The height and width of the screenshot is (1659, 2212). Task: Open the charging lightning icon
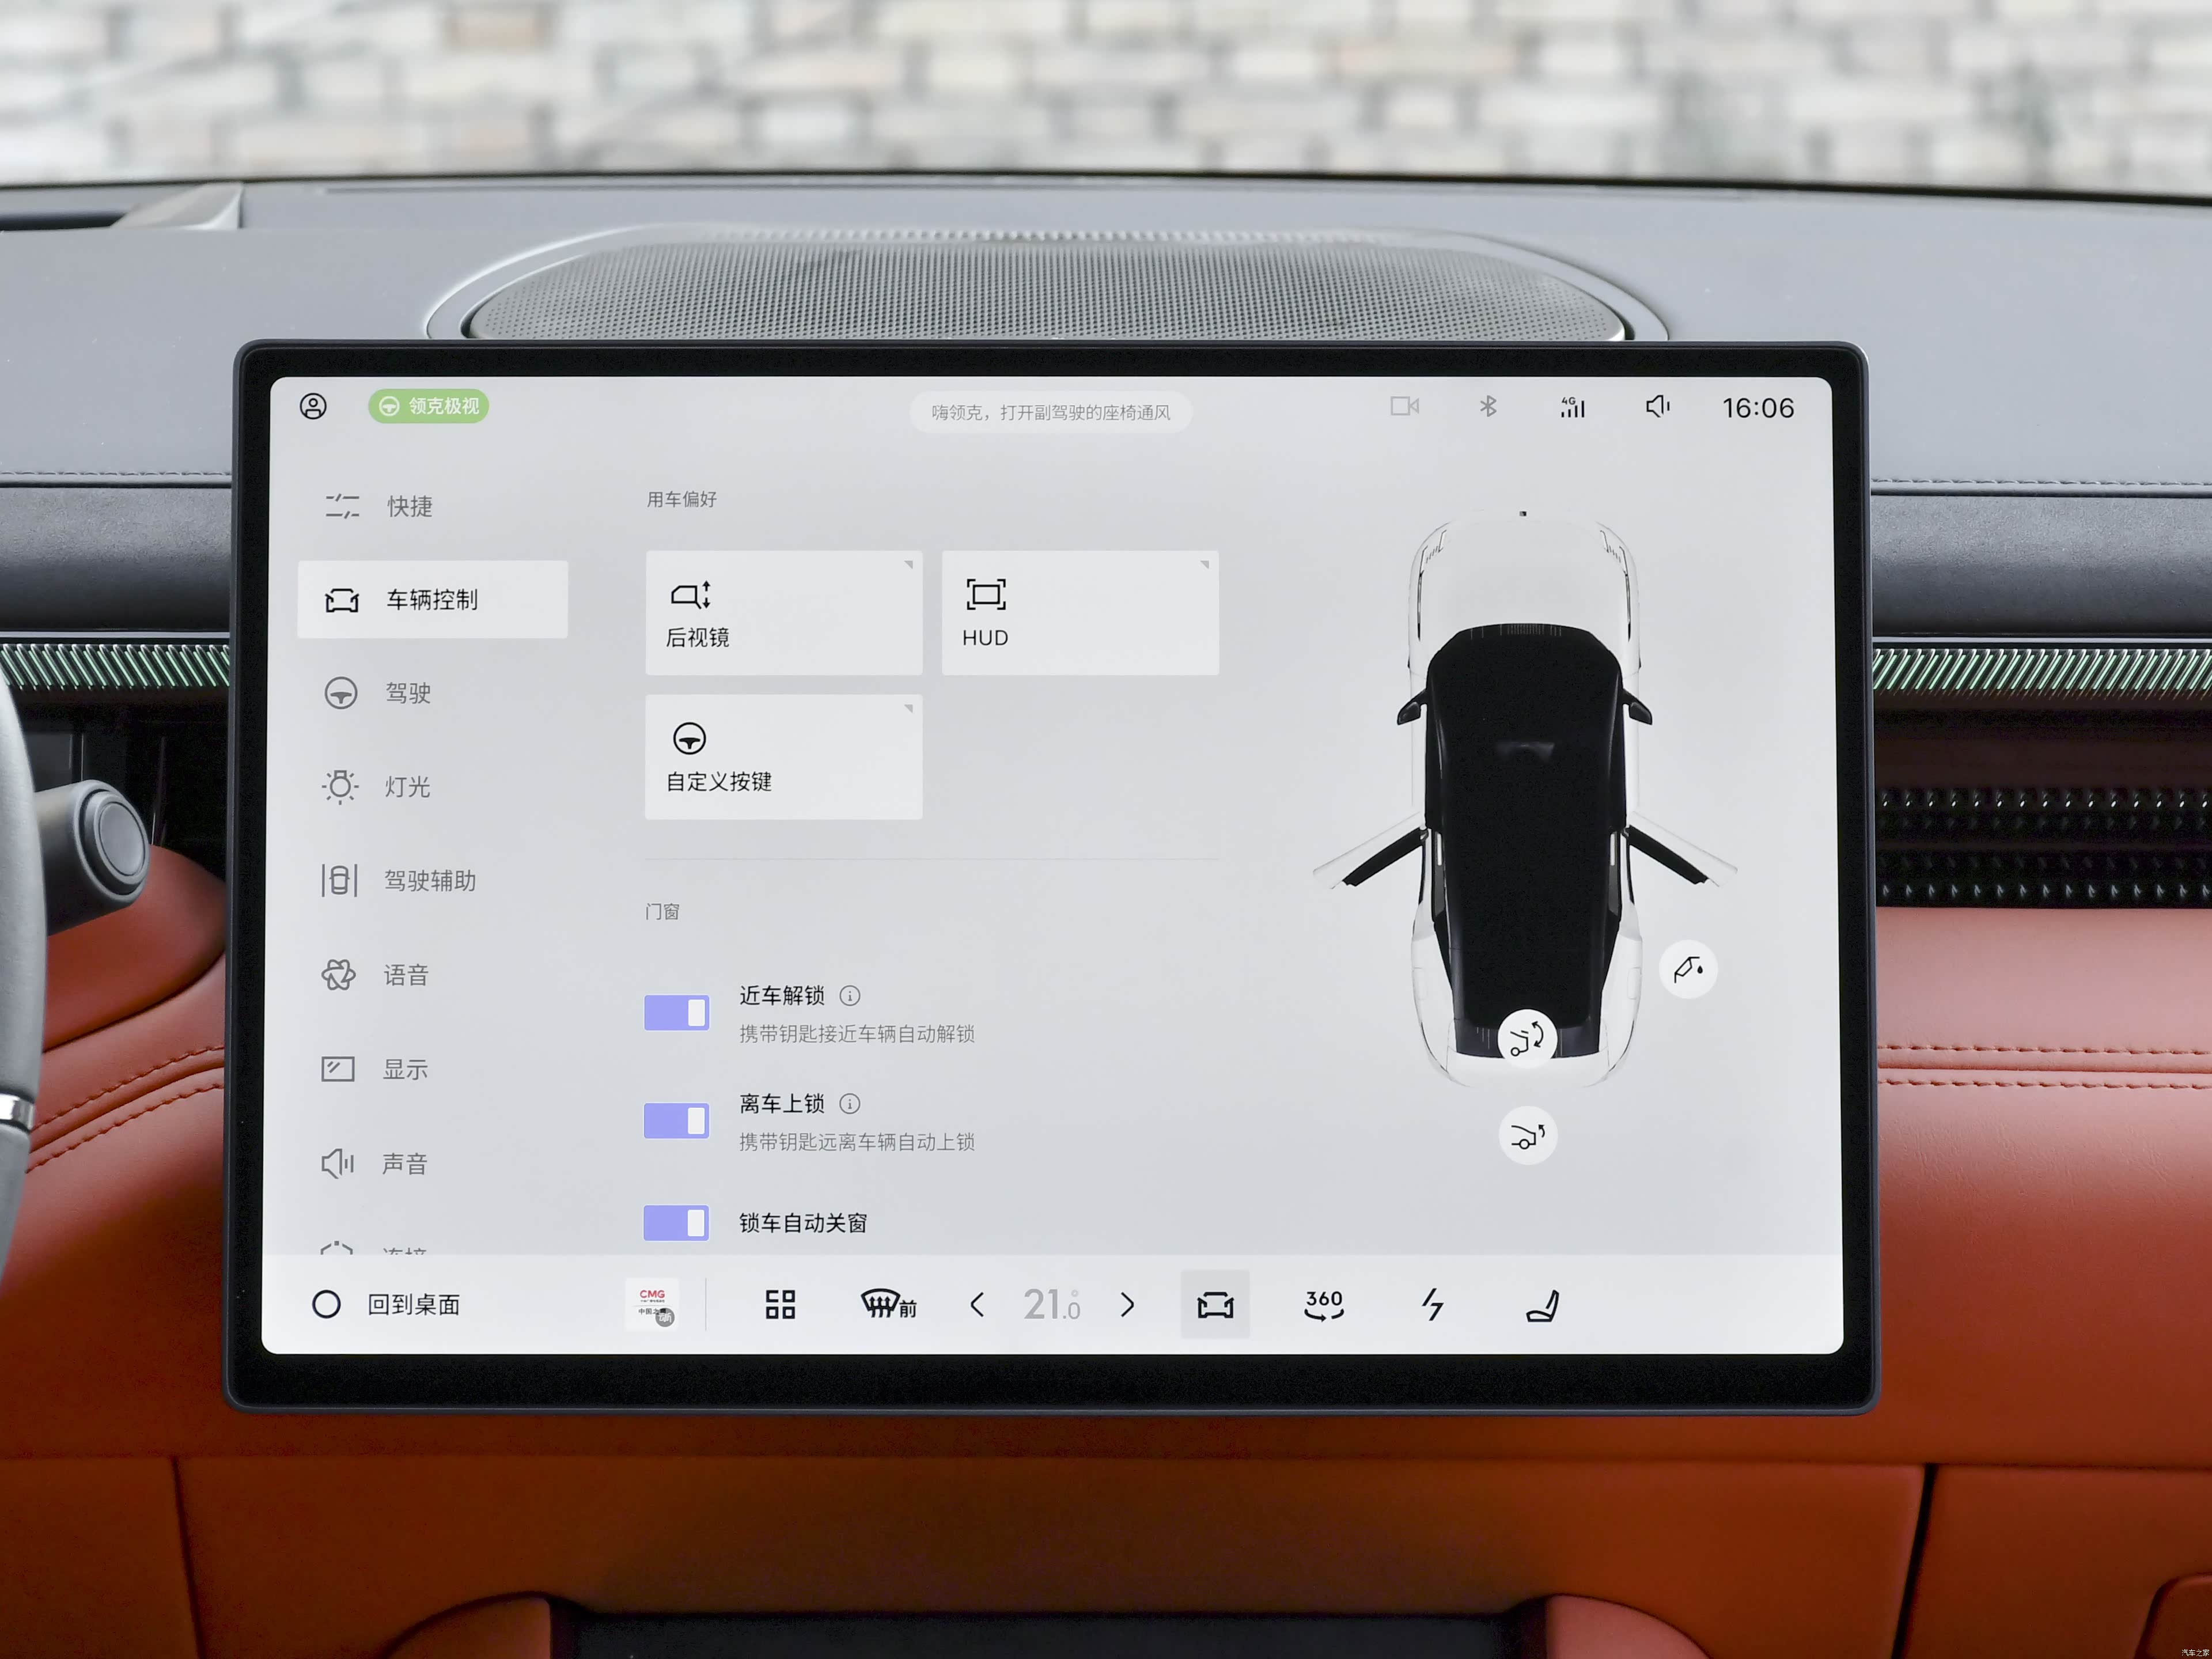click(x=1433, y=1304)
